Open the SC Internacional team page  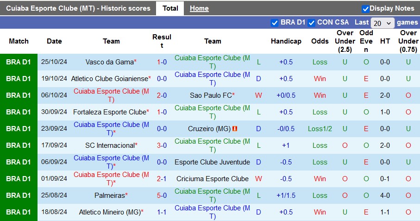(x=109, y=145)
